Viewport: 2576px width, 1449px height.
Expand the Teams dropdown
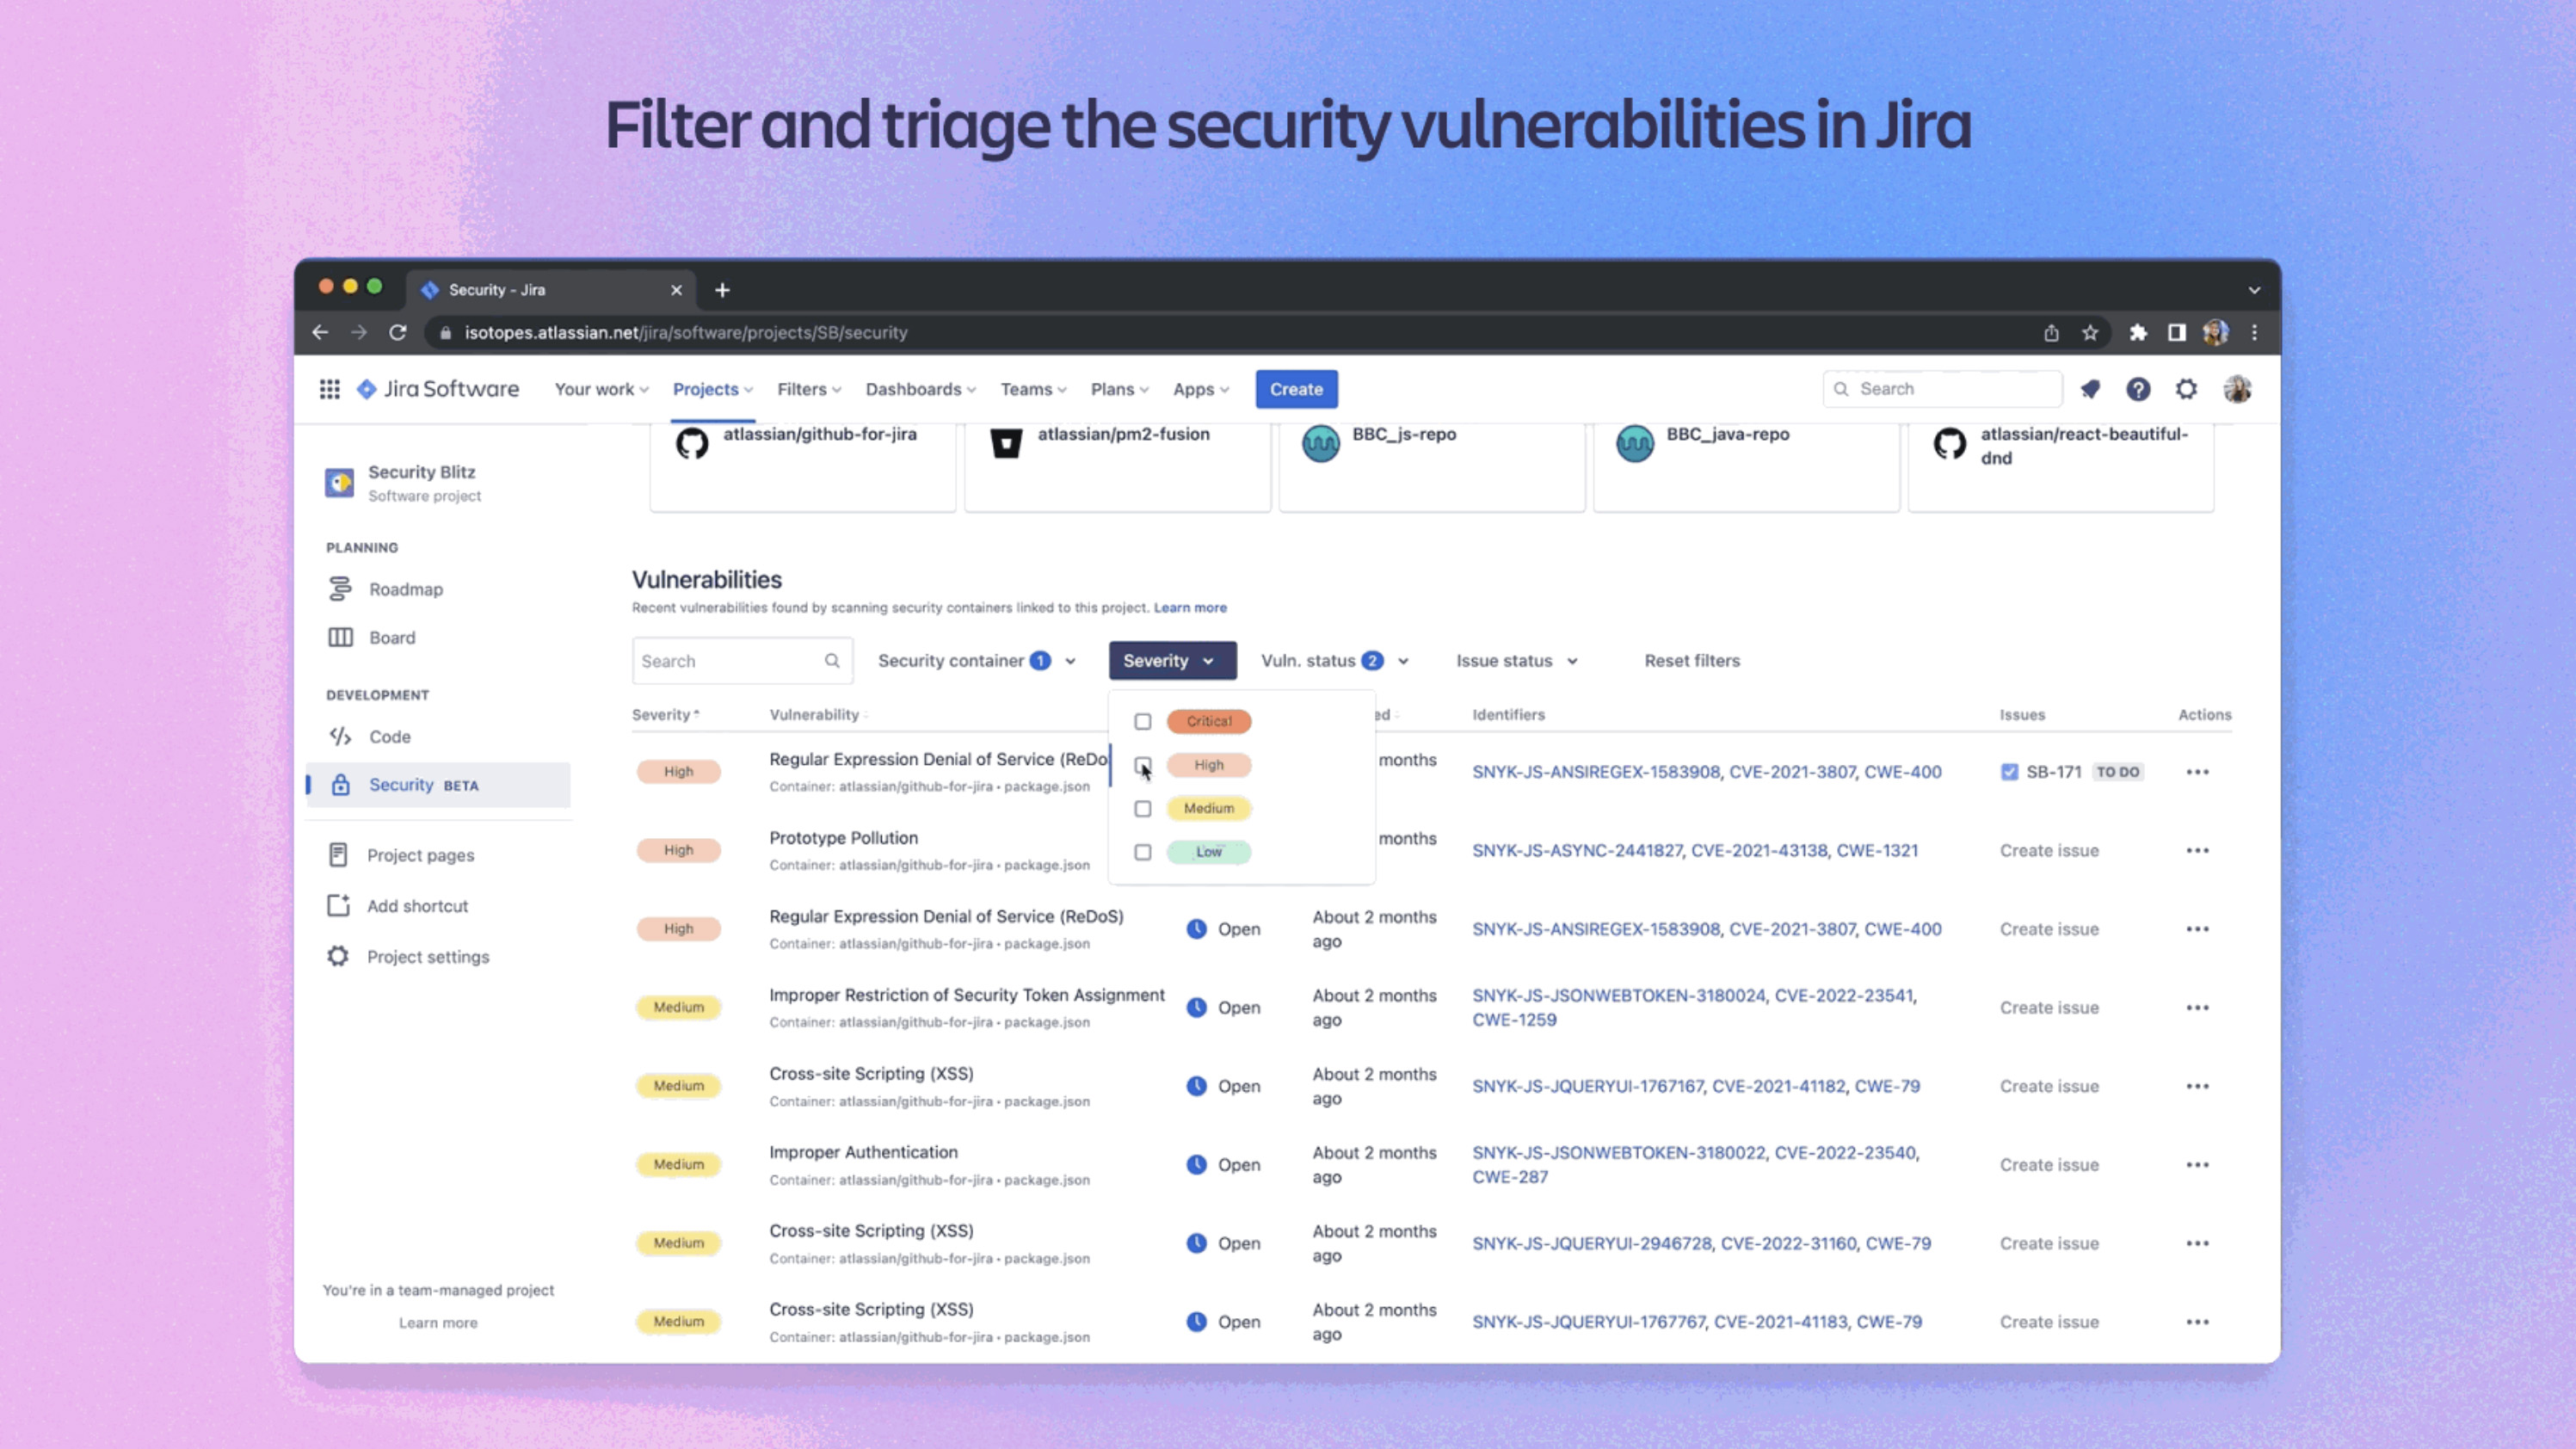[x=1034, y=389]
